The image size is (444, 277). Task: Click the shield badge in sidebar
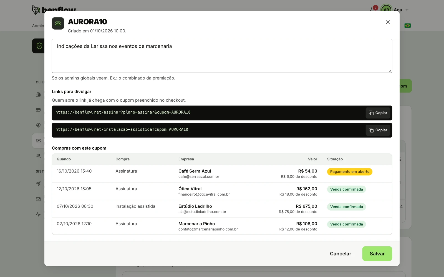pos(39,46)
